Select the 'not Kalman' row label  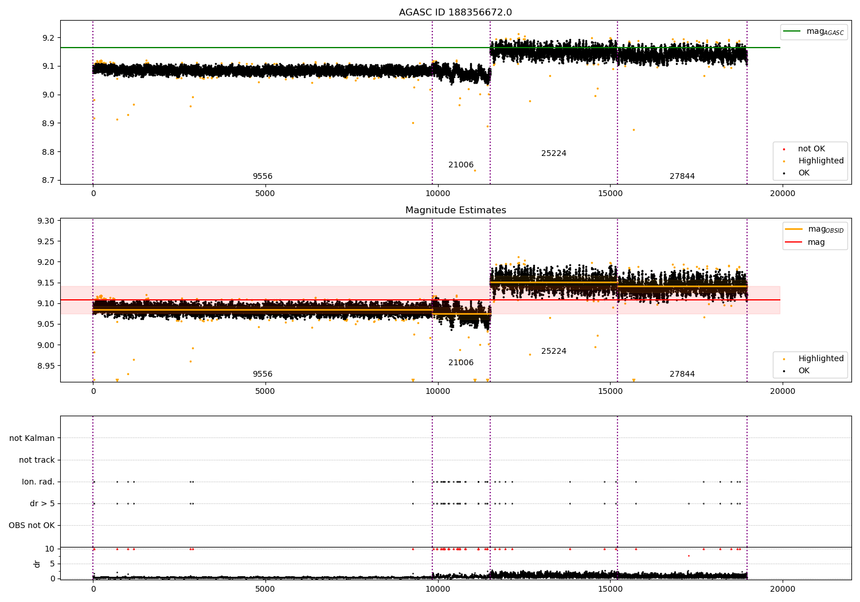coord(32,438)
